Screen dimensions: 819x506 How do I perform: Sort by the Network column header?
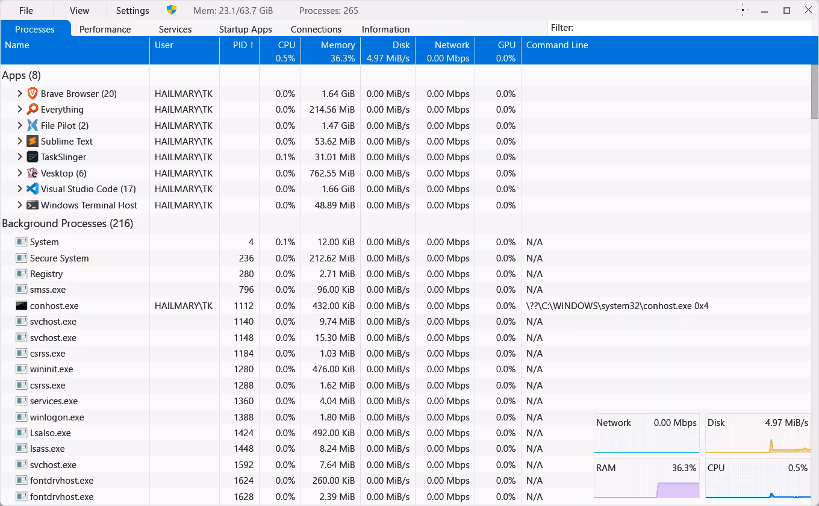pos(445,51)
